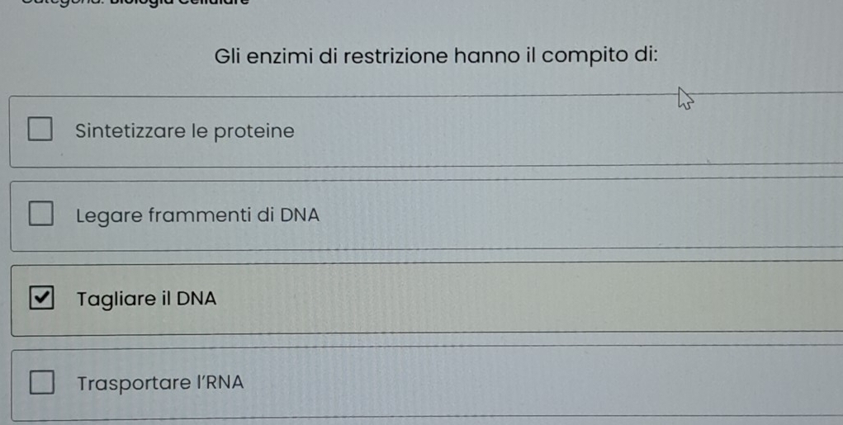
Task: Click the highlighted Tagliare il DNA row background
Action: (x=537, y=299)
